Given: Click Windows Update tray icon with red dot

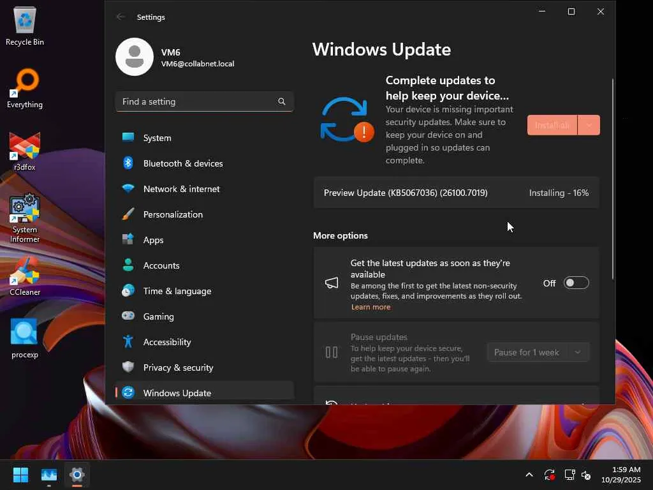Looking at the screenshot, I should [x=549, y=475].
